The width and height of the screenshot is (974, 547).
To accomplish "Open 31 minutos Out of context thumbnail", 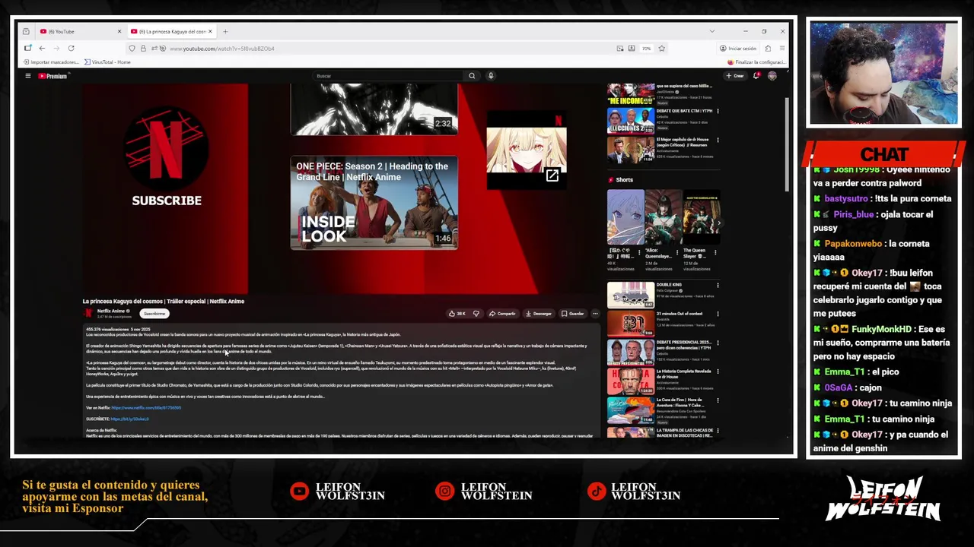I will (630, 323).
